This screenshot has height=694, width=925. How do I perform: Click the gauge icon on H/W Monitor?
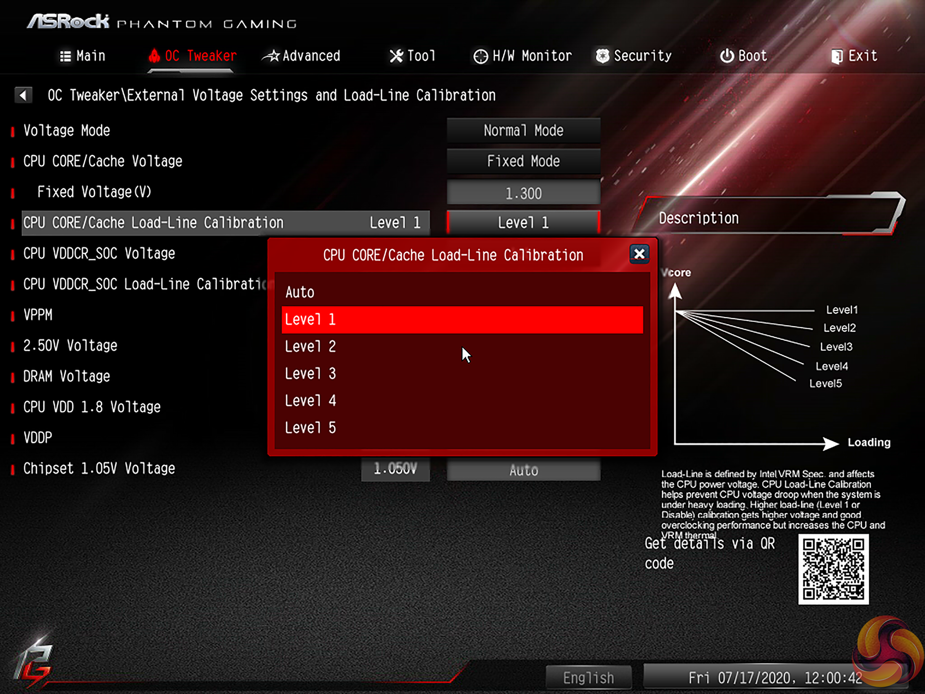(x=480, y=56)
